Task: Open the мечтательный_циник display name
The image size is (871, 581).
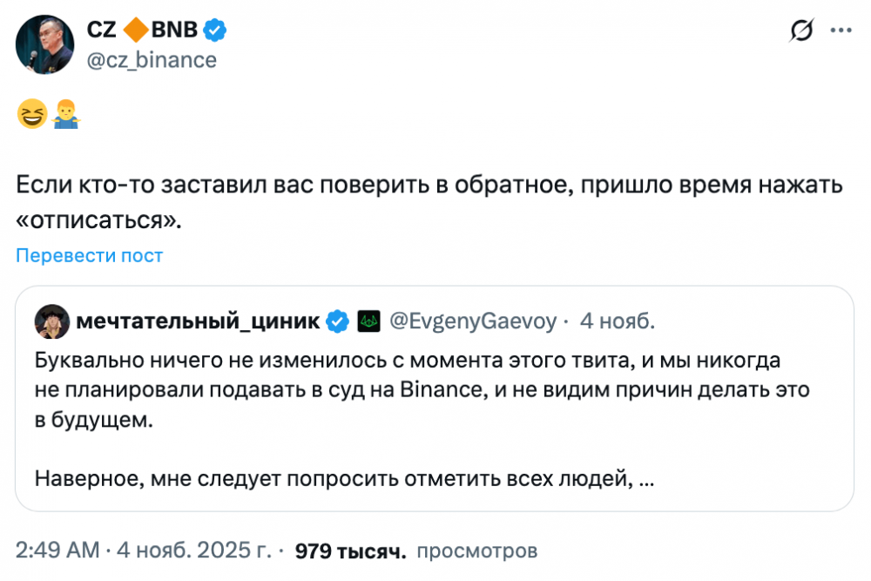Action: coord(199,321)
